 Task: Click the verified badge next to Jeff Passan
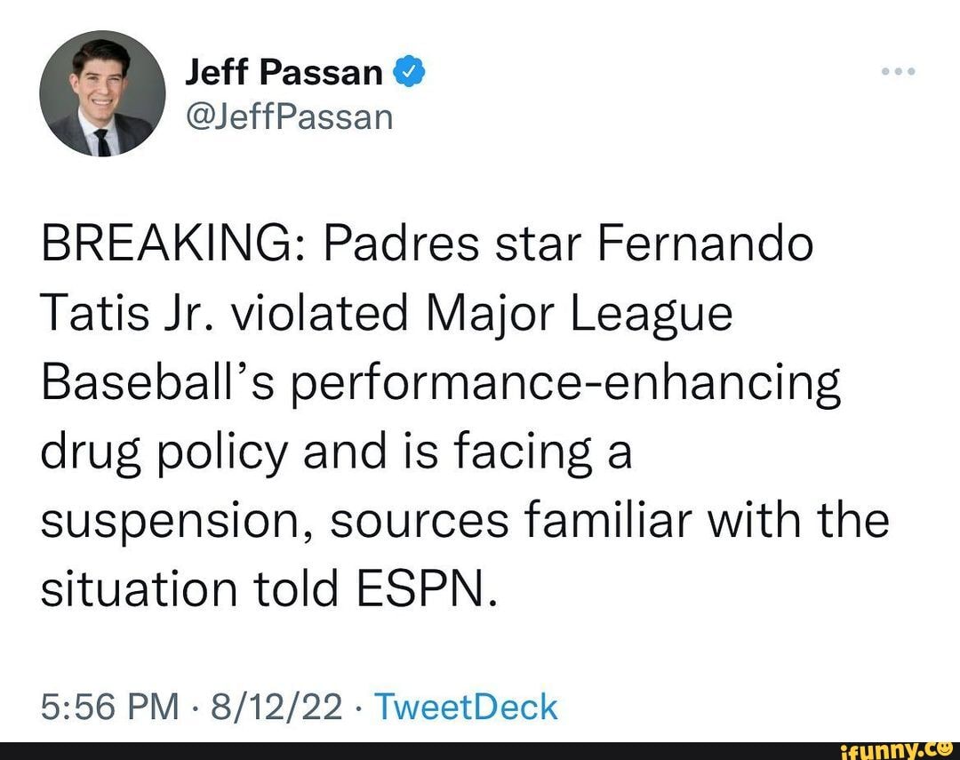[x=411, y=69]
